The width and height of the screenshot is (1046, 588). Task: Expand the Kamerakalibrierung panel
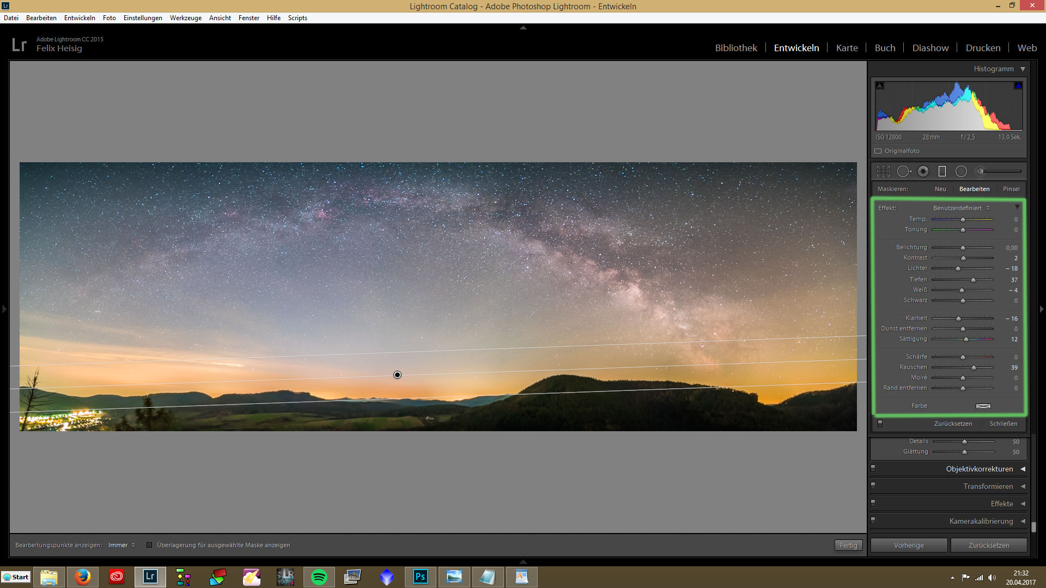click(x=1023, y=521)
